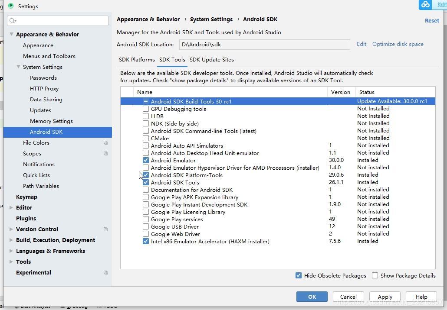The height and width of the screenshot is (310, 447).
Task: Check Android Auto Desktop Head Unit emulator checkbox
Action: 146,153
